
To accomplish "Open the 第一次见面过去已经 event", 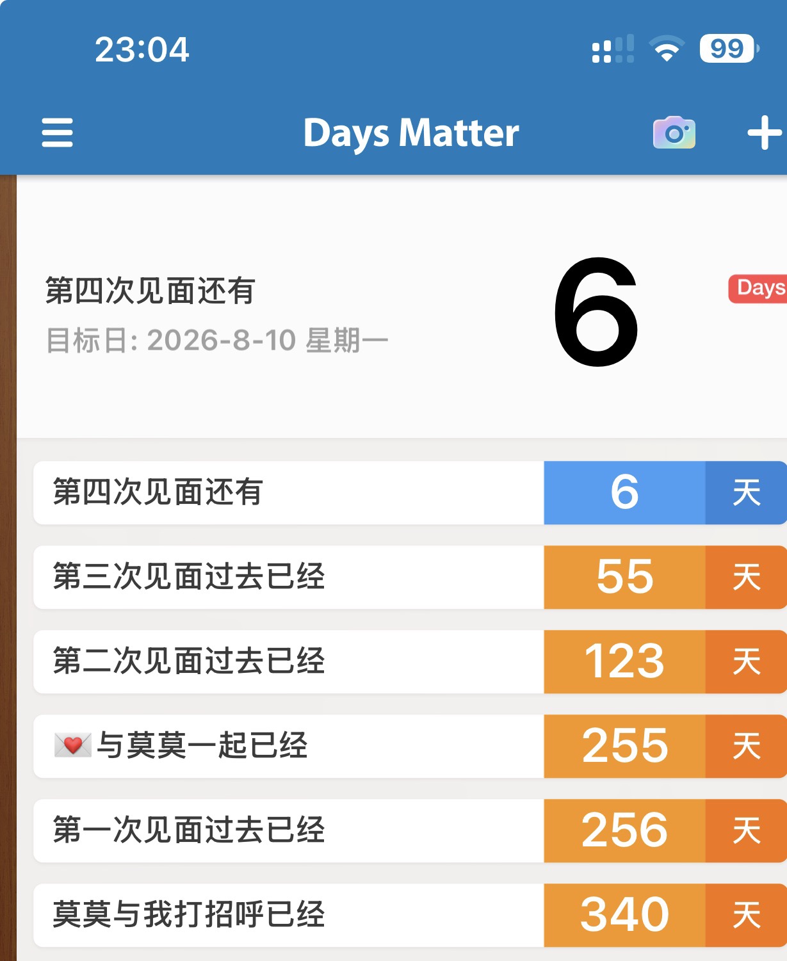I will tap(410, 830).
